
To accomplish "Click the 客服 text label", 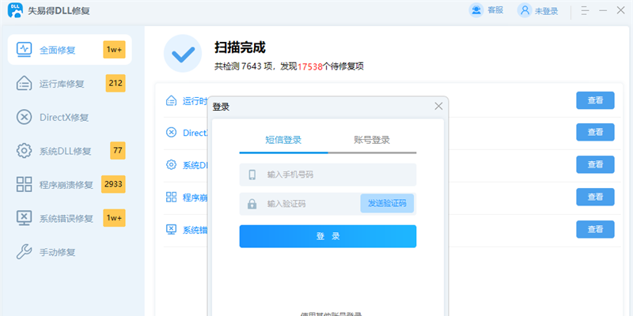I will pyautogui.click(x=495, y=10).
